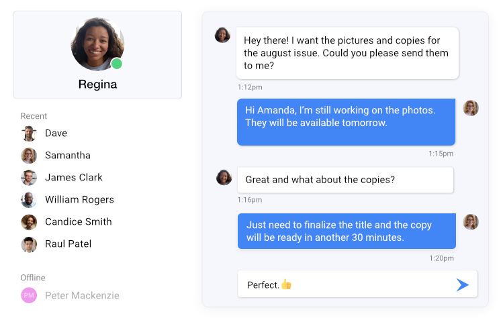Viewport: 501px width, 318px height.
Task: Click the message asking about the copies
Action: point(345,180)
